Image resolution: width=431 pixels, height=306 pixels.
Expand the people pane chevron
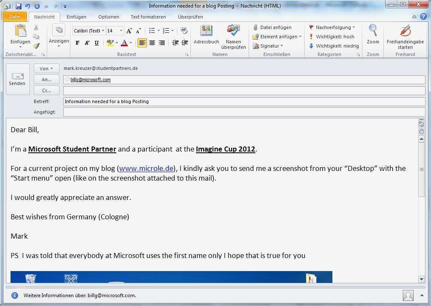422,295
